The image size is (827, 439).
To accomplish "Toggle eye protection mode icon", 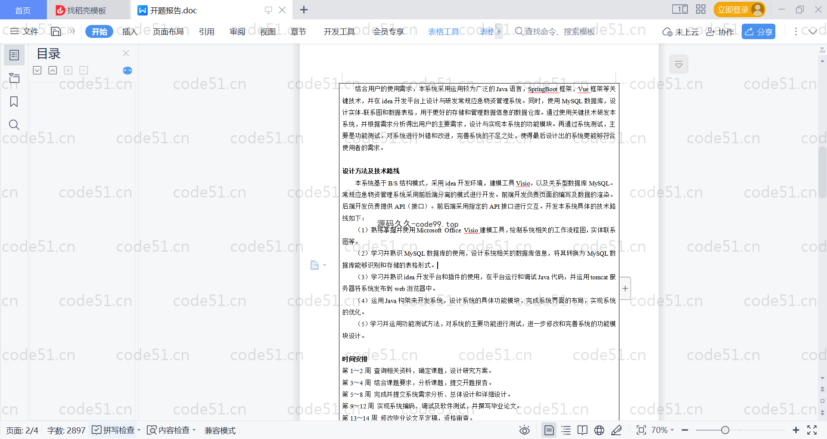I will (525, 430).
